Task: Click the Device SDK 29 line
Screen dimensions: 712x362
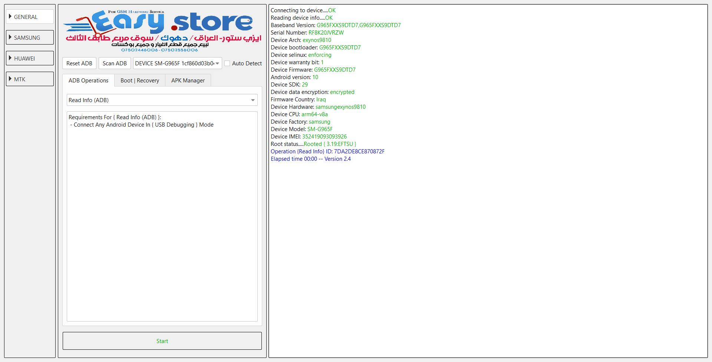Action: coord(289,85)
